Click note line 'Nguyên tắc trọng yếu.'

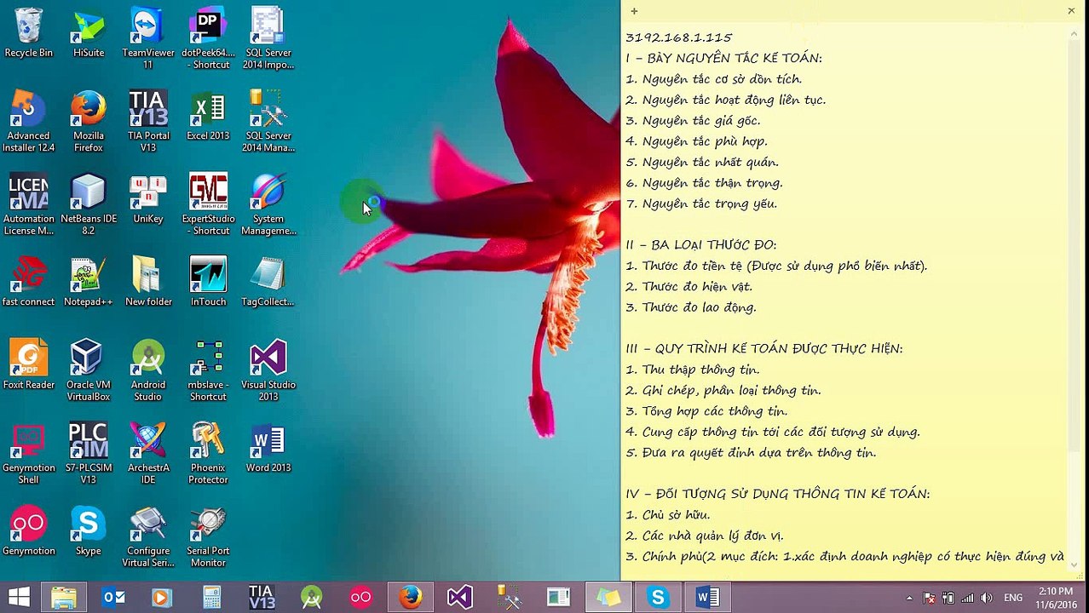(x=710, y=204)
